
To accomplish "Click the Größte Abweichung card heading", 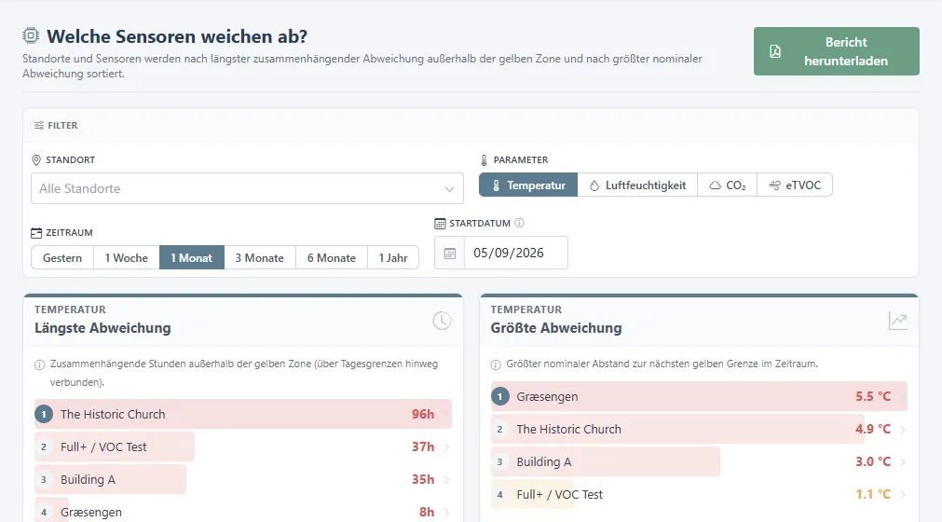I will click(556, 328).
